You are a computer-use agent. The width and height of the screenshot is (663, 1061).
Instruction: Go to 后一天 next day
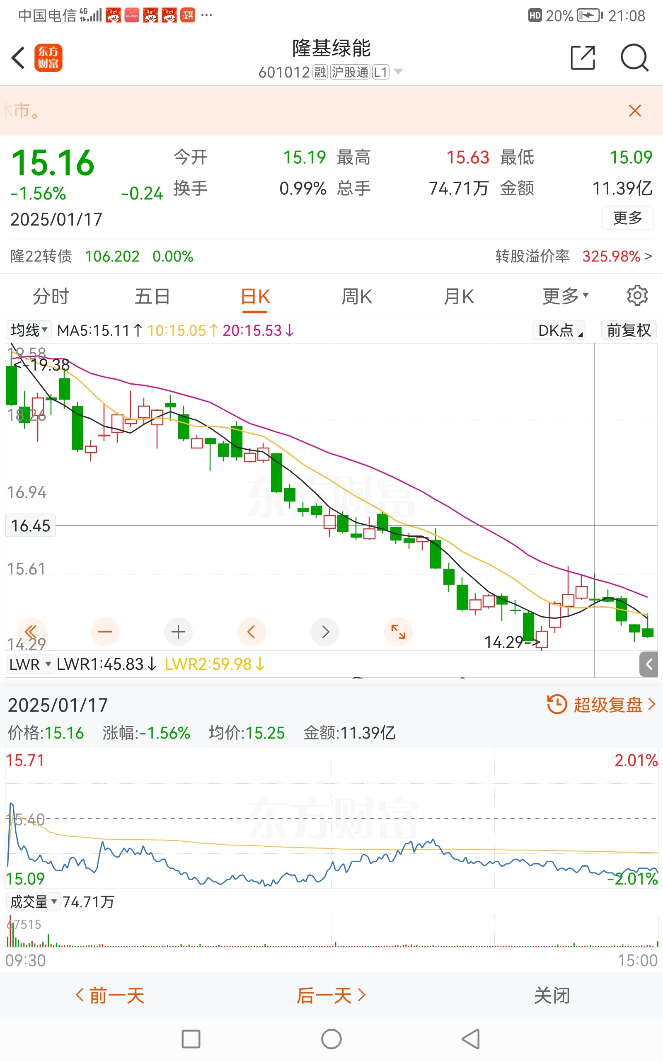click(331, 996)
